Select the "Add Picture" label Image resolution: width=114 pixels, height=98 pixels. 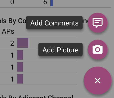[x=60, y=50]
